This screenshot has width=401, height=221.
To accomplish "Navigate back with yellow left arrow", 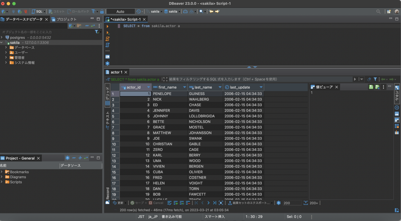I will click(x=211, y=11).
